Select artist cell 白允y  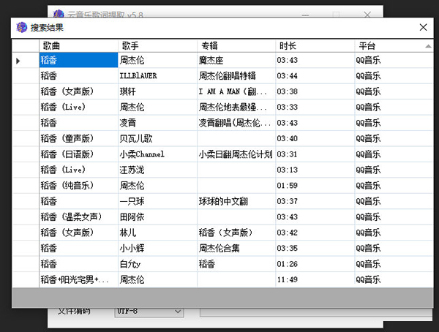pos(157,264)
